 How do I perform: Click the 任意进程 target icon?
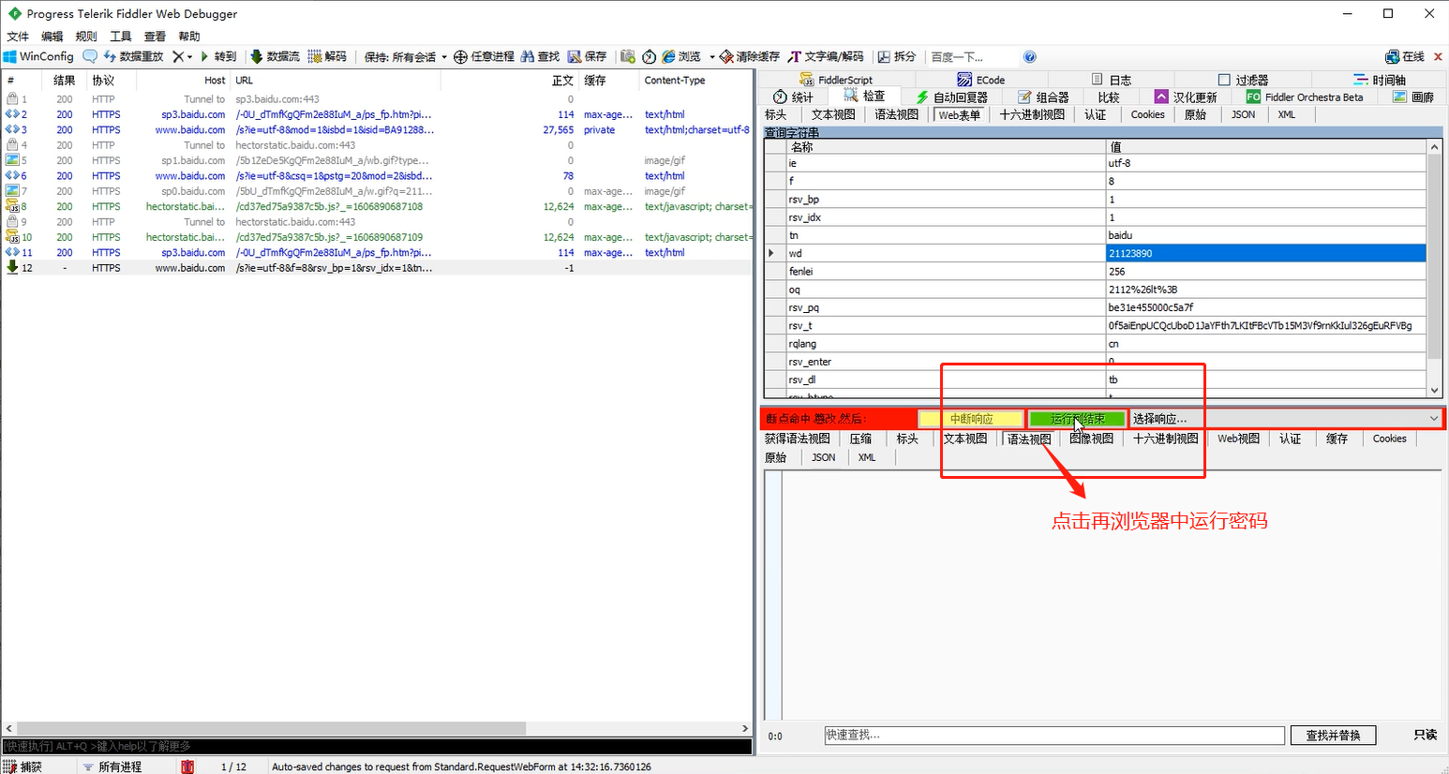click(x=460, y=56)
